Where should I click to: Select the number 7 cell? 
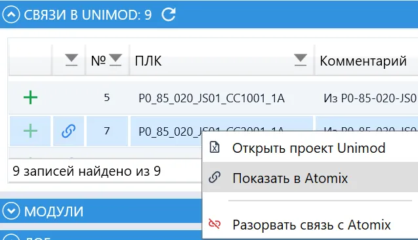pos(107,130)
